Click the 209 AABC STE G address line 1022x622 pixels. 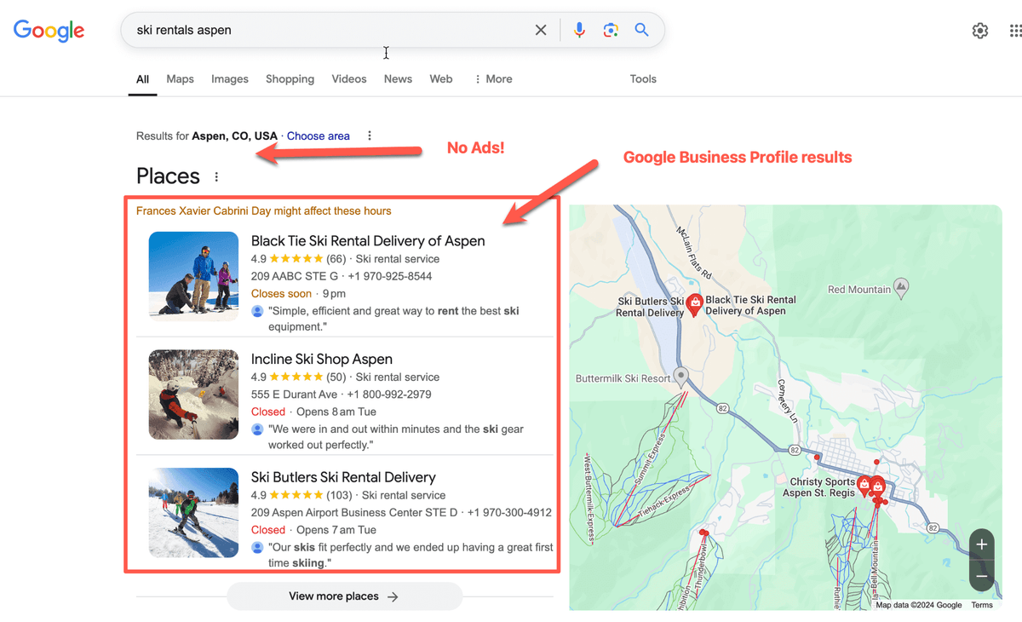[x=295, y=276]
